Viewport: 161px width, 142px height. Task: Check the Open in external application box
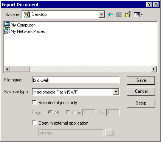pos(34,123)
